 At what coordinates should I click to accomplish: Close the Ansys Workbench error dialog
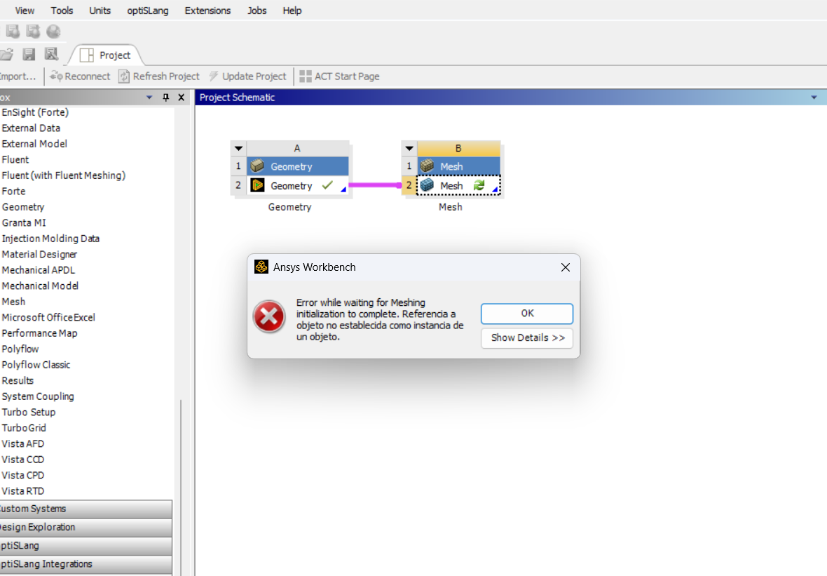[x=566, y=267]
